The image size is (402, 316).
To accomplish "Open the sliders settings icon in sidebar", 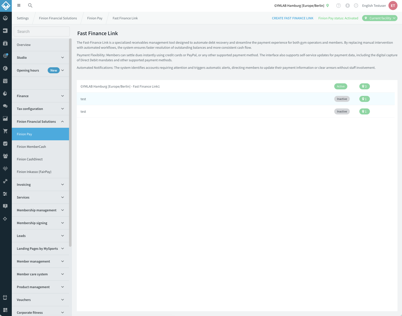I will (x=5, y=194).
